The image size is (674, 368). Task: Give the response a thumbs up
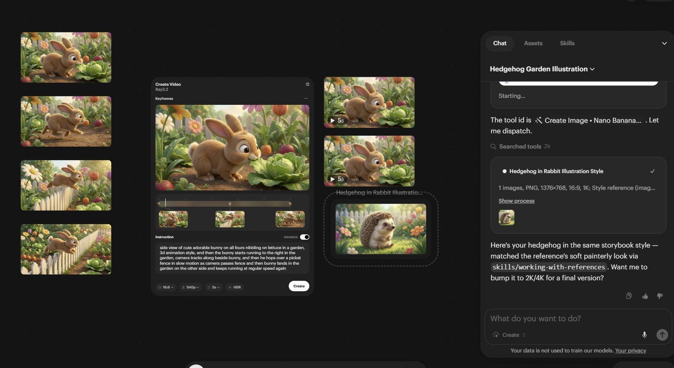[645, 296]
